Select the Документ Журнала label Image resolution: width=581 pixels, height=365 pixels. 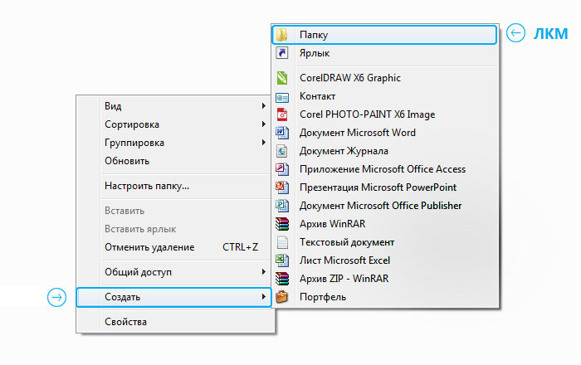[x=344, y=152]
